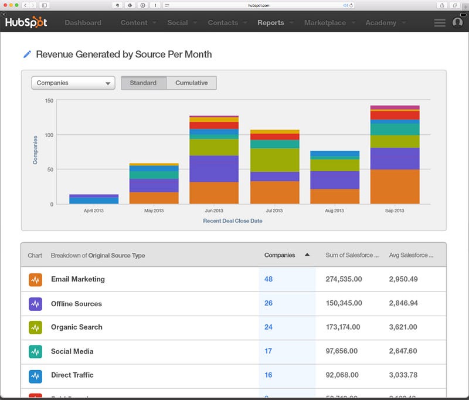Viewport: 469px width, 400px height.
Task: Click the user profile avatar icon
Action: coord(457,22)
